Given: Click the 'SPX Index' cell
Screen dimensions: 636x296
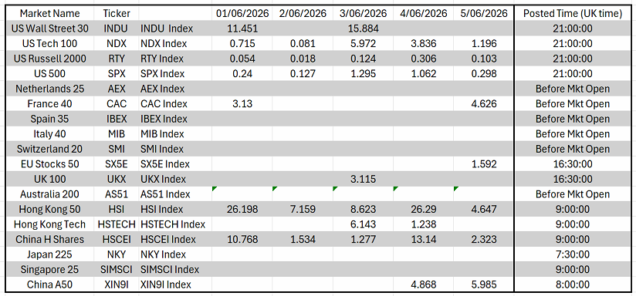Looking at the screenshot, I should tap(175, 74).
